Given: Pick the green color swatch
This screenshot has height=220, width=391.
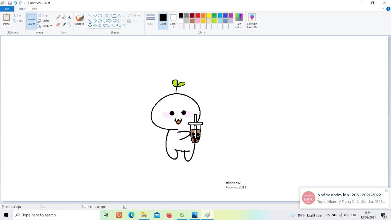Looking at the screenshot, I should coord(214,16).
